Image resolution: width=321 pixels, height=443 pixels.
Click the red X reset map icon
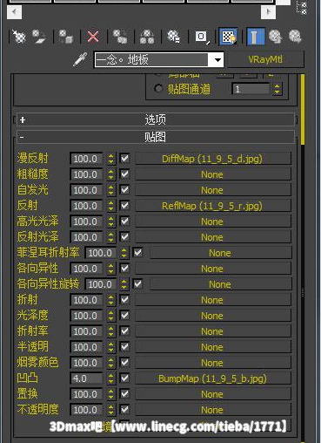[x=93, y=37]
